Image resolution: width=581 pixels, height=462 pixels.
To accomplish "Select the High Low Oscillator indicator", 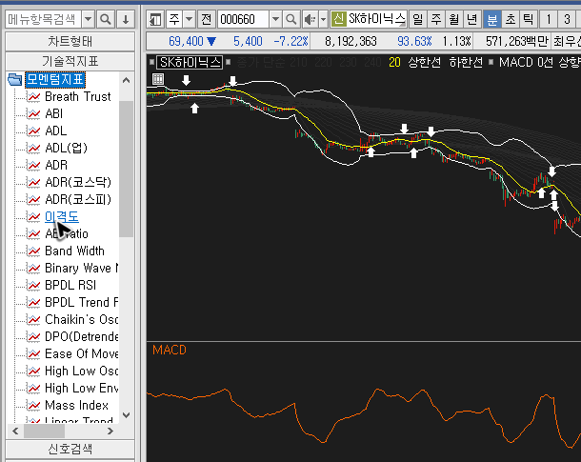I will [x=82, y=371].
